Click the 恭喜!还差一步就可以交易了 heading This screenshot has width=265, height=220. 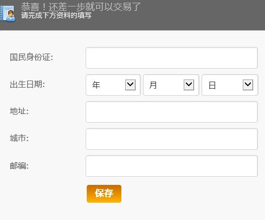pyautogui.click(x=81, y=7)
